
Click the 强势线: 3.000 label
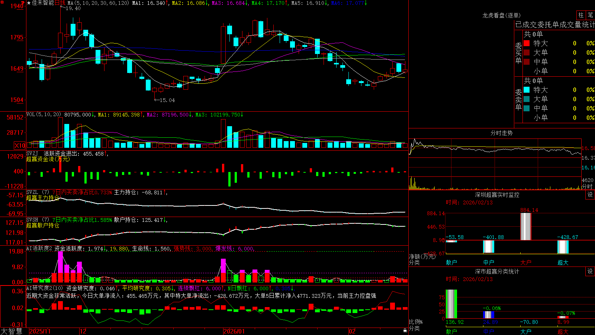point(193,249)
